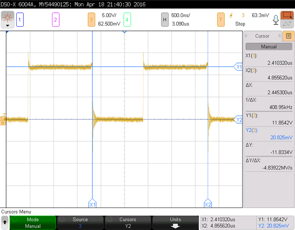
Task: Click the ΔX value 2.445300us
Action: pos(280,92)
